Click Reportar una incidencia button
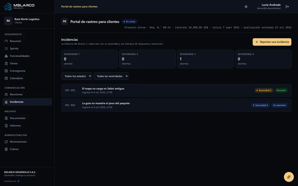Screen dimensions: 298x186 [x=272, y=42]
